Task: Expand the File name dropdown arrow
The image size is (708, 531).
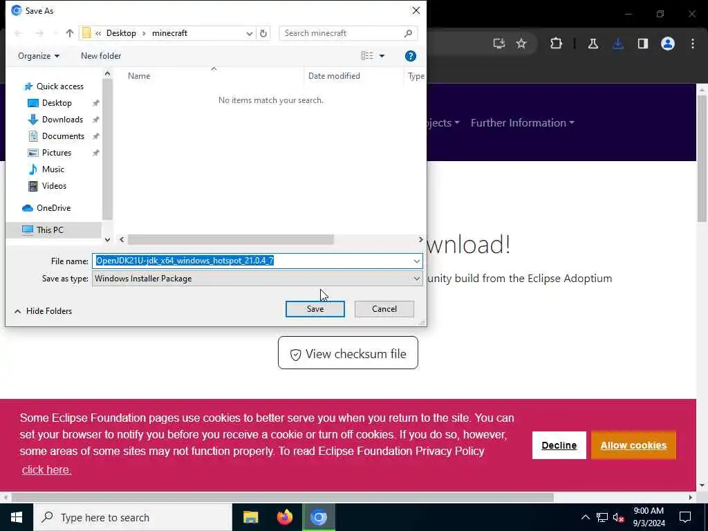Action: coord(416,261)
